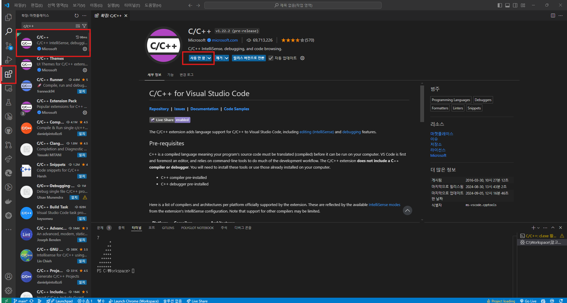Open the new terminal profile dropdown
Screen dimensions: 567x303
(x=538, y=228)
